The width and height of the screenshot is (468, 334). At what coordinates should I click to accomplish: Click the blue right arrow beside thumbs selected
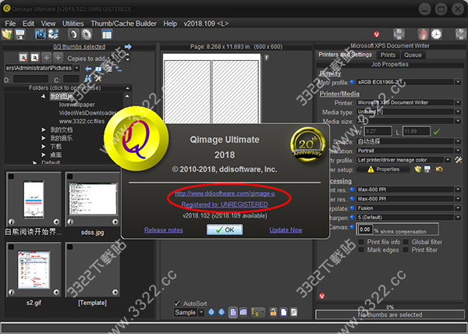pyautogui.click(x=128, y=47)
